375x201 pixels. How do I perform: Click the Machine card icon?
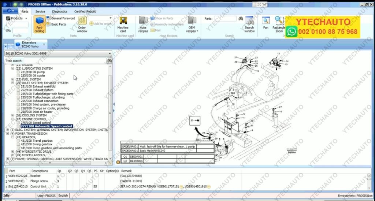[x=123, y=24]
